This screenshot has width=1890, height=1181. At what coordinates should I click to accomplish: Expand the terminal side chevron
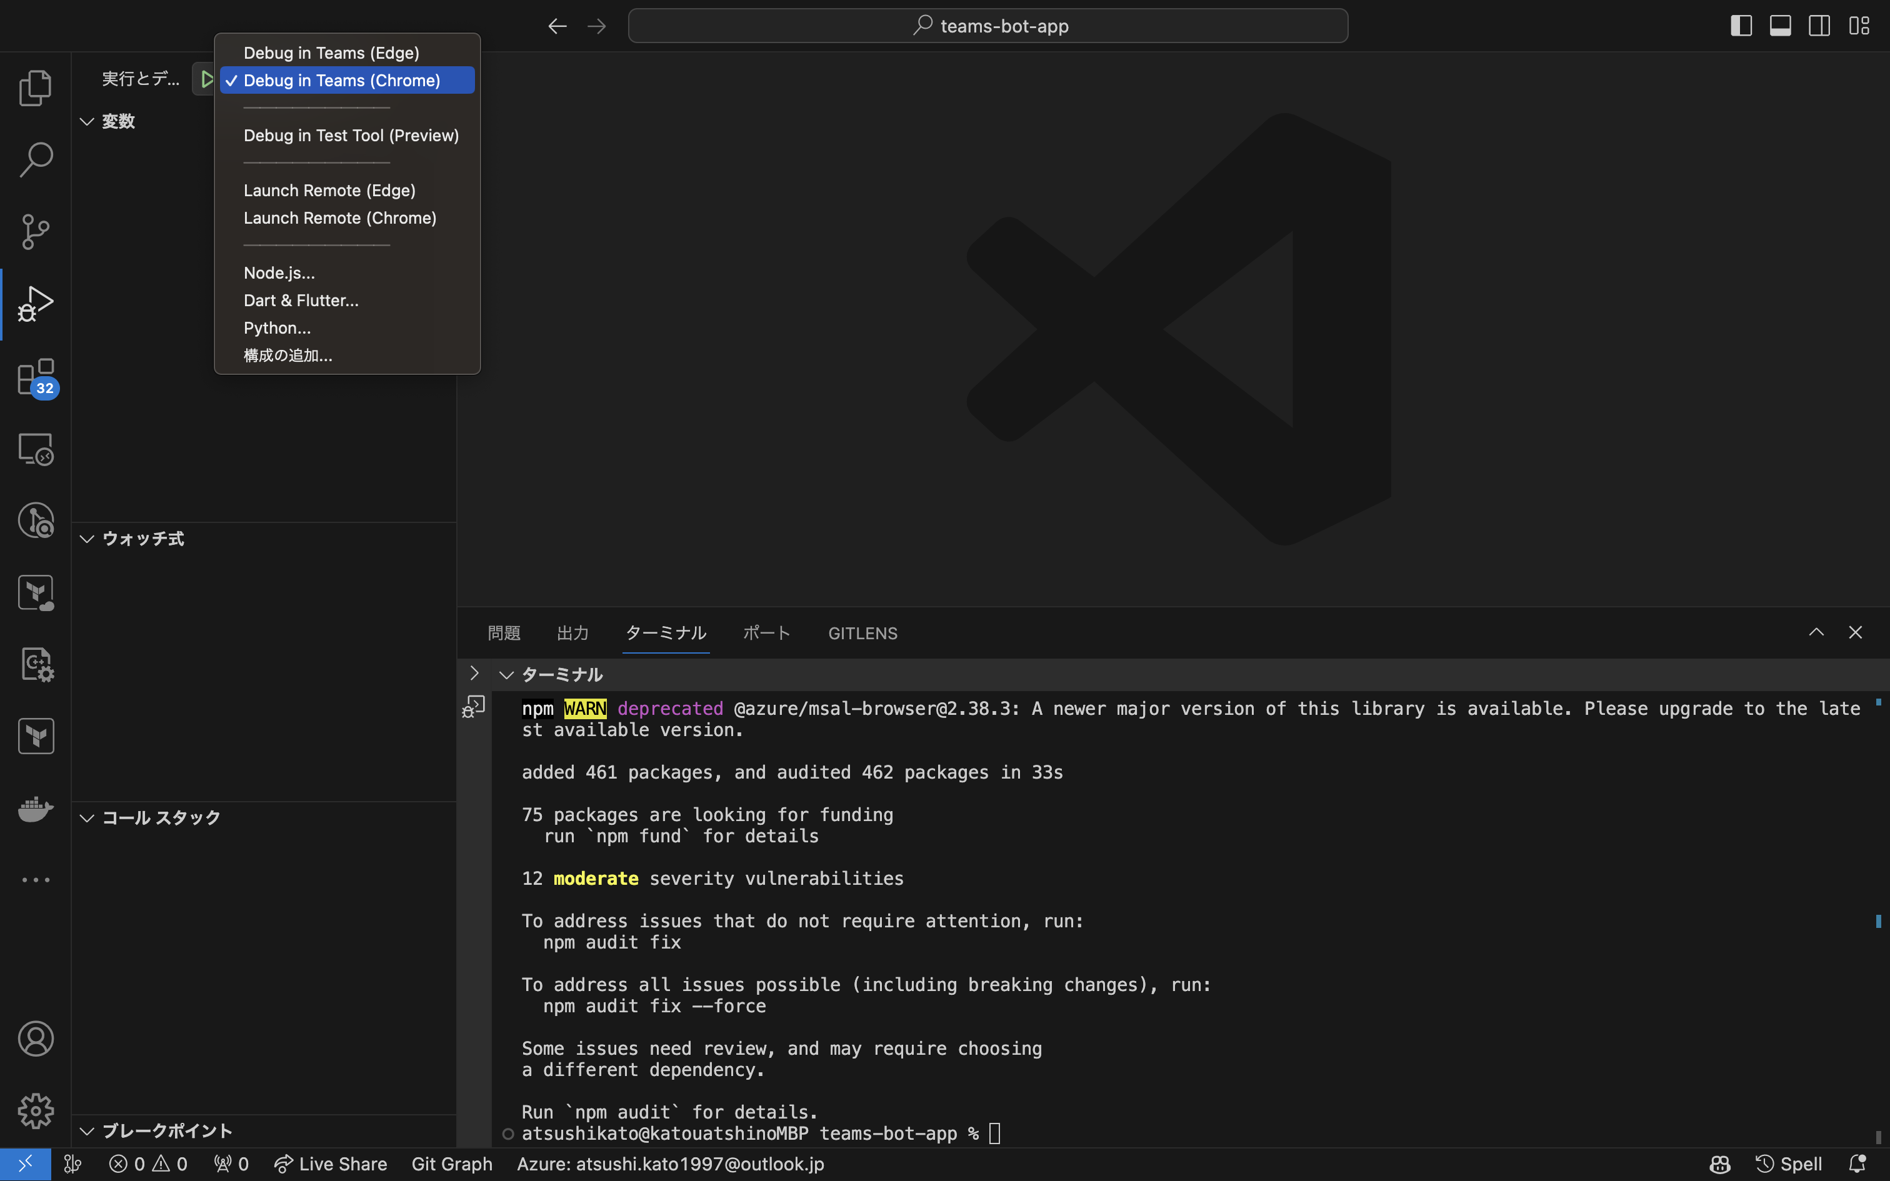473,674
